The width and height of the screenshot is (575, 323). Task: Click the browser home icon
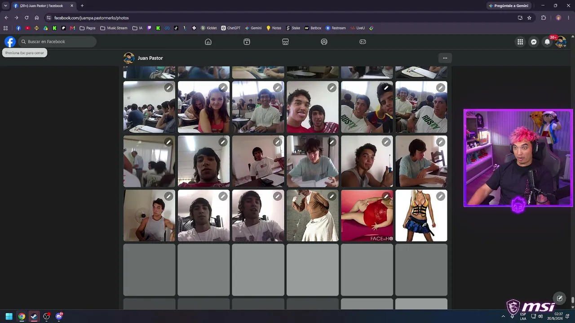[x=37, y=18]
